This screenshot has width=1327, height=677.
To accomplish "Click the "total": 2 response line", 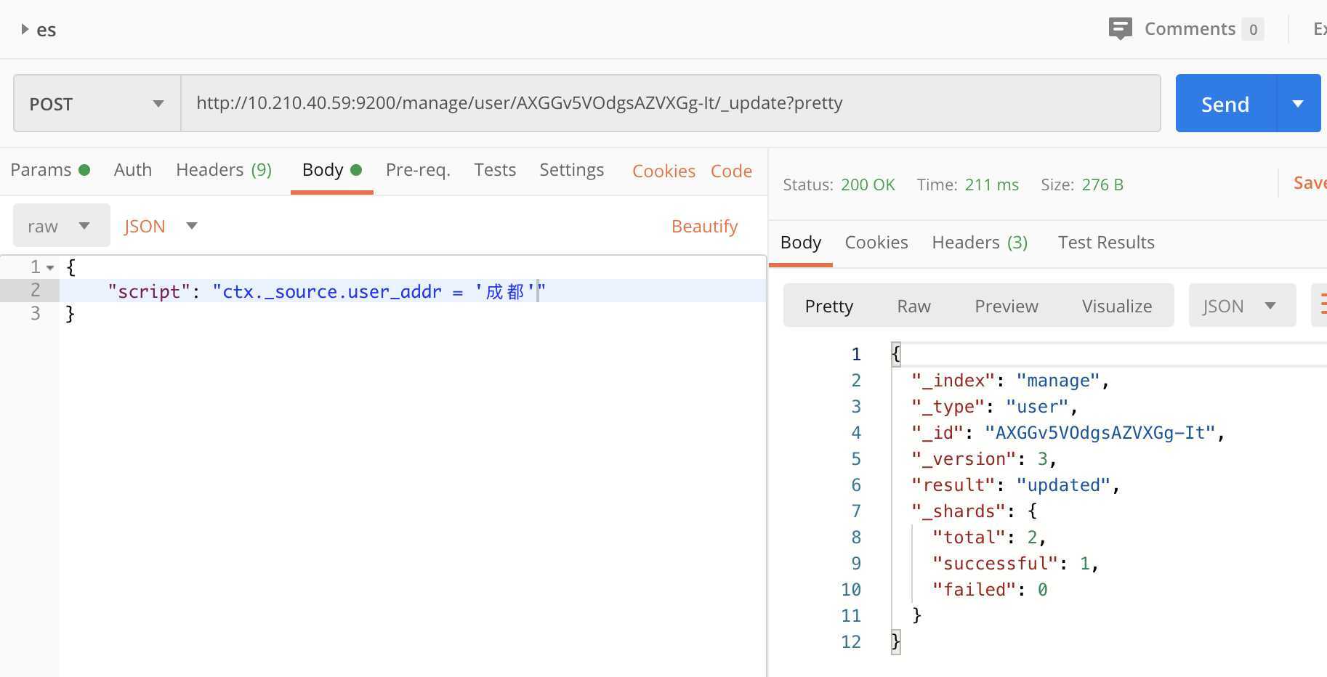I will (989, 538).
